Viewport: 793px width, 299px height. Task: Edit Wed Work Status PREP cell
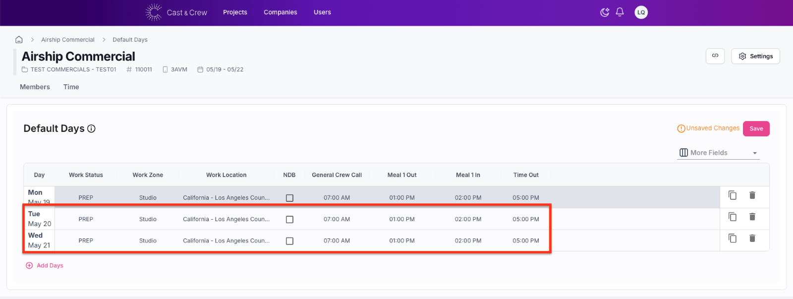tap(86, 240)
